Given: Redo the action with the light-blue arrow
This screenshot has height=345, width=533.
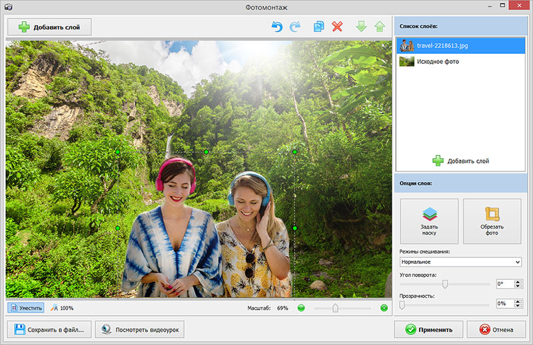Looking at the screenshot, I should click(x=295, y=27).
